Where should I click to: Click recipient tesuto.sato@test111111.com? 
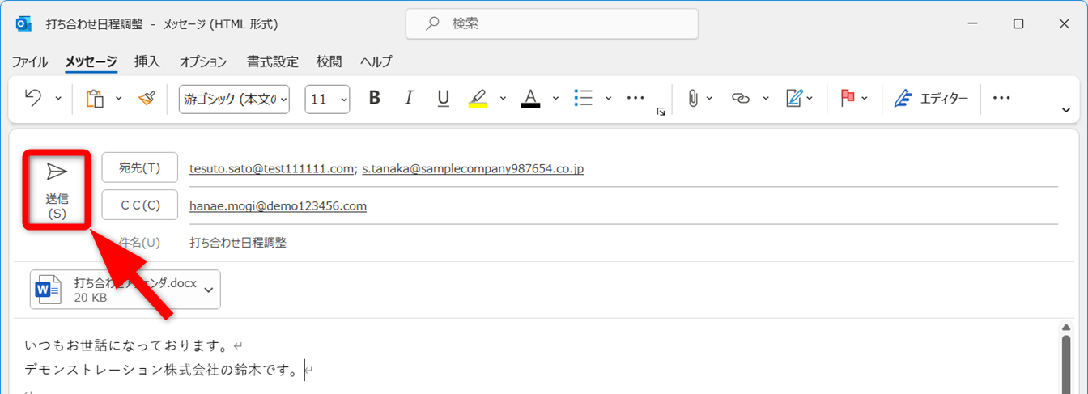click(272, 169)
